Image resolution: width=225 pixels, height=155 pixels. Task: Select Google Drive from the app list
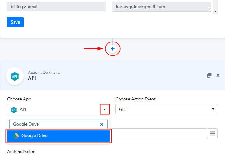tap(58, 136)
